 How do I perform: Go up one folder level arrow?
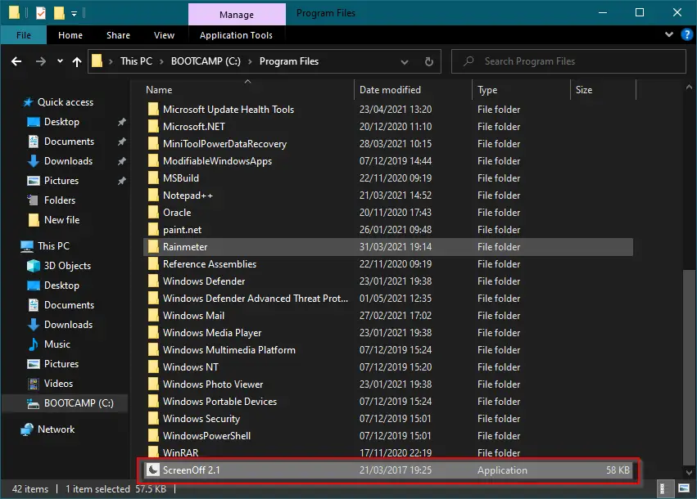77,61
